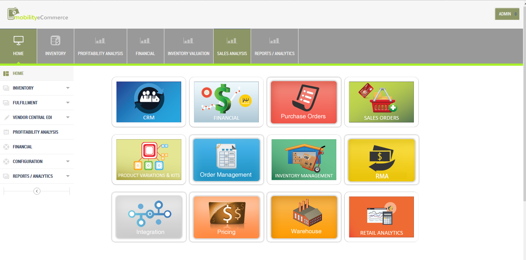Click the Retail Analytics tile
The image size is (526, 260).
click(x=381, y=217)
